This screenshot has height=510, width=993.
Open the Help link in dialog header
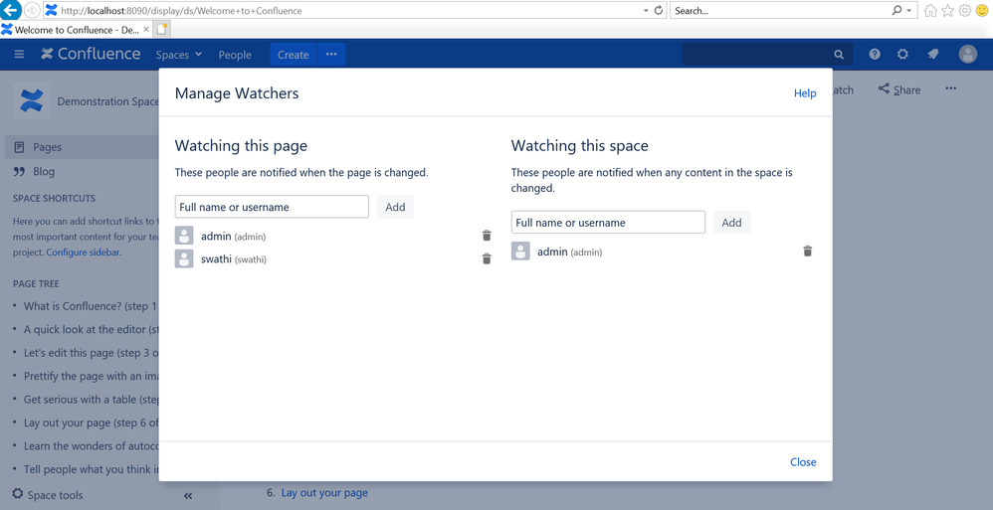tap(805, 93)
